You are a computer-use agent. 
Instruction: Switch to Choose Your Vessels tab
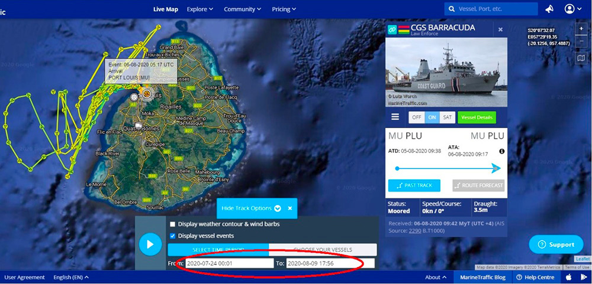[x=323, y=249]
